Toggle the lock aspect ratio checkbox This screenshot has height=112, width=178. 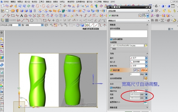coord(111,88)
